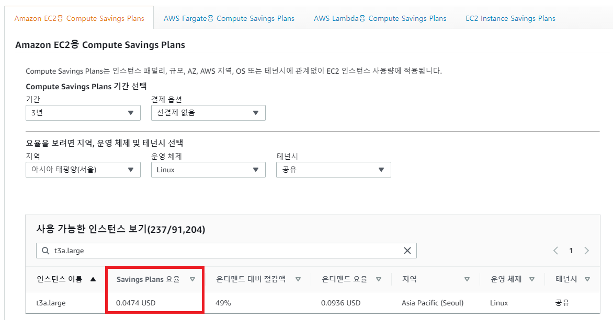Sort by 운영 체제 column arrow

tap(532, 279)
